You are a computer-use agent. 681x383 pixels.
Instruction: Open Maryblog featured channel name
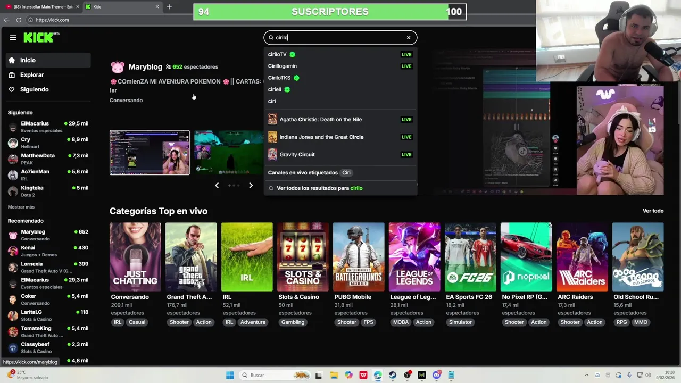[145, 67]
